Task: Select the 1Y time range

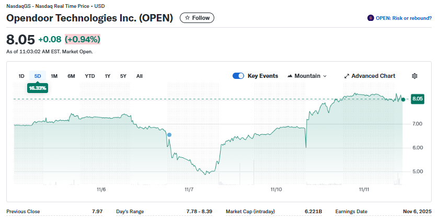Action: [x=108, y=76]
